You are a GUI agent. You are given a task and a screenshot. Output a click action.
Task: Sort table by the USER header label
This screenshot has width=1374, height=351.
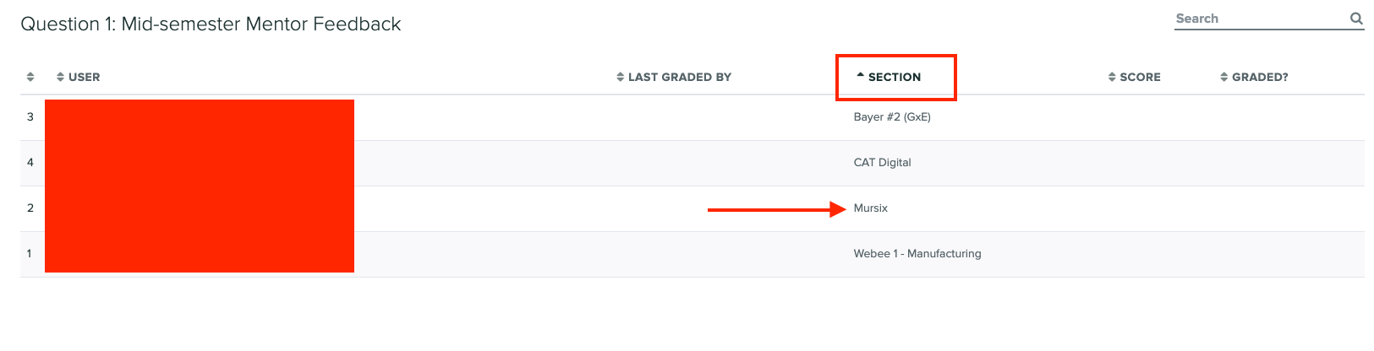[85, 77]
